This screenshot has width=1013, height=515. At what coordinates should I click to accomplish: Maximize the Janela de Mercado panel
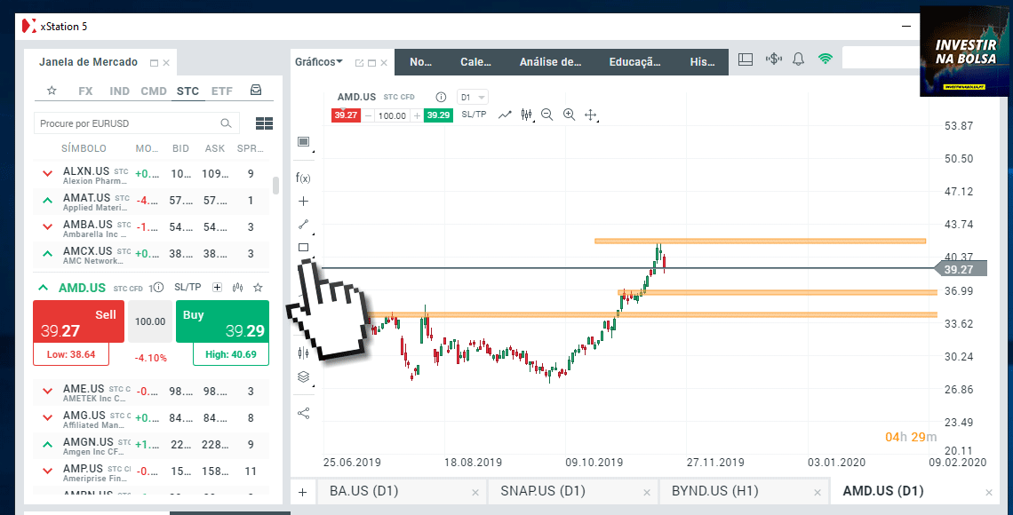pos(154,63)
